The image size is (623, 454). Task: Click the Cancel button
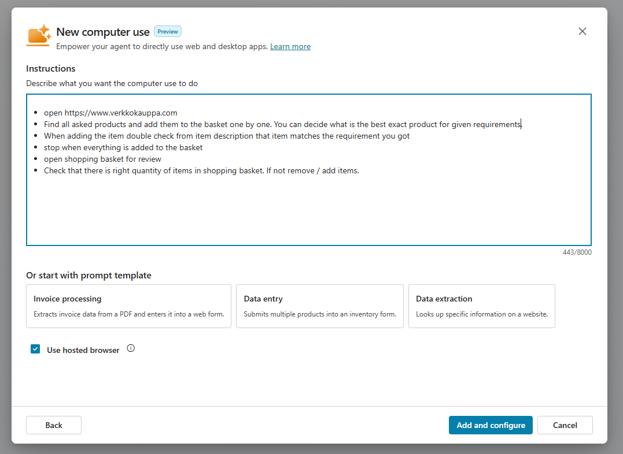pyautogui.click(x=565, y=425)
